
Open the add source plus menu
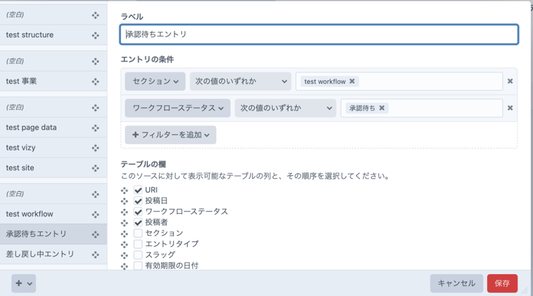(23, 283)
